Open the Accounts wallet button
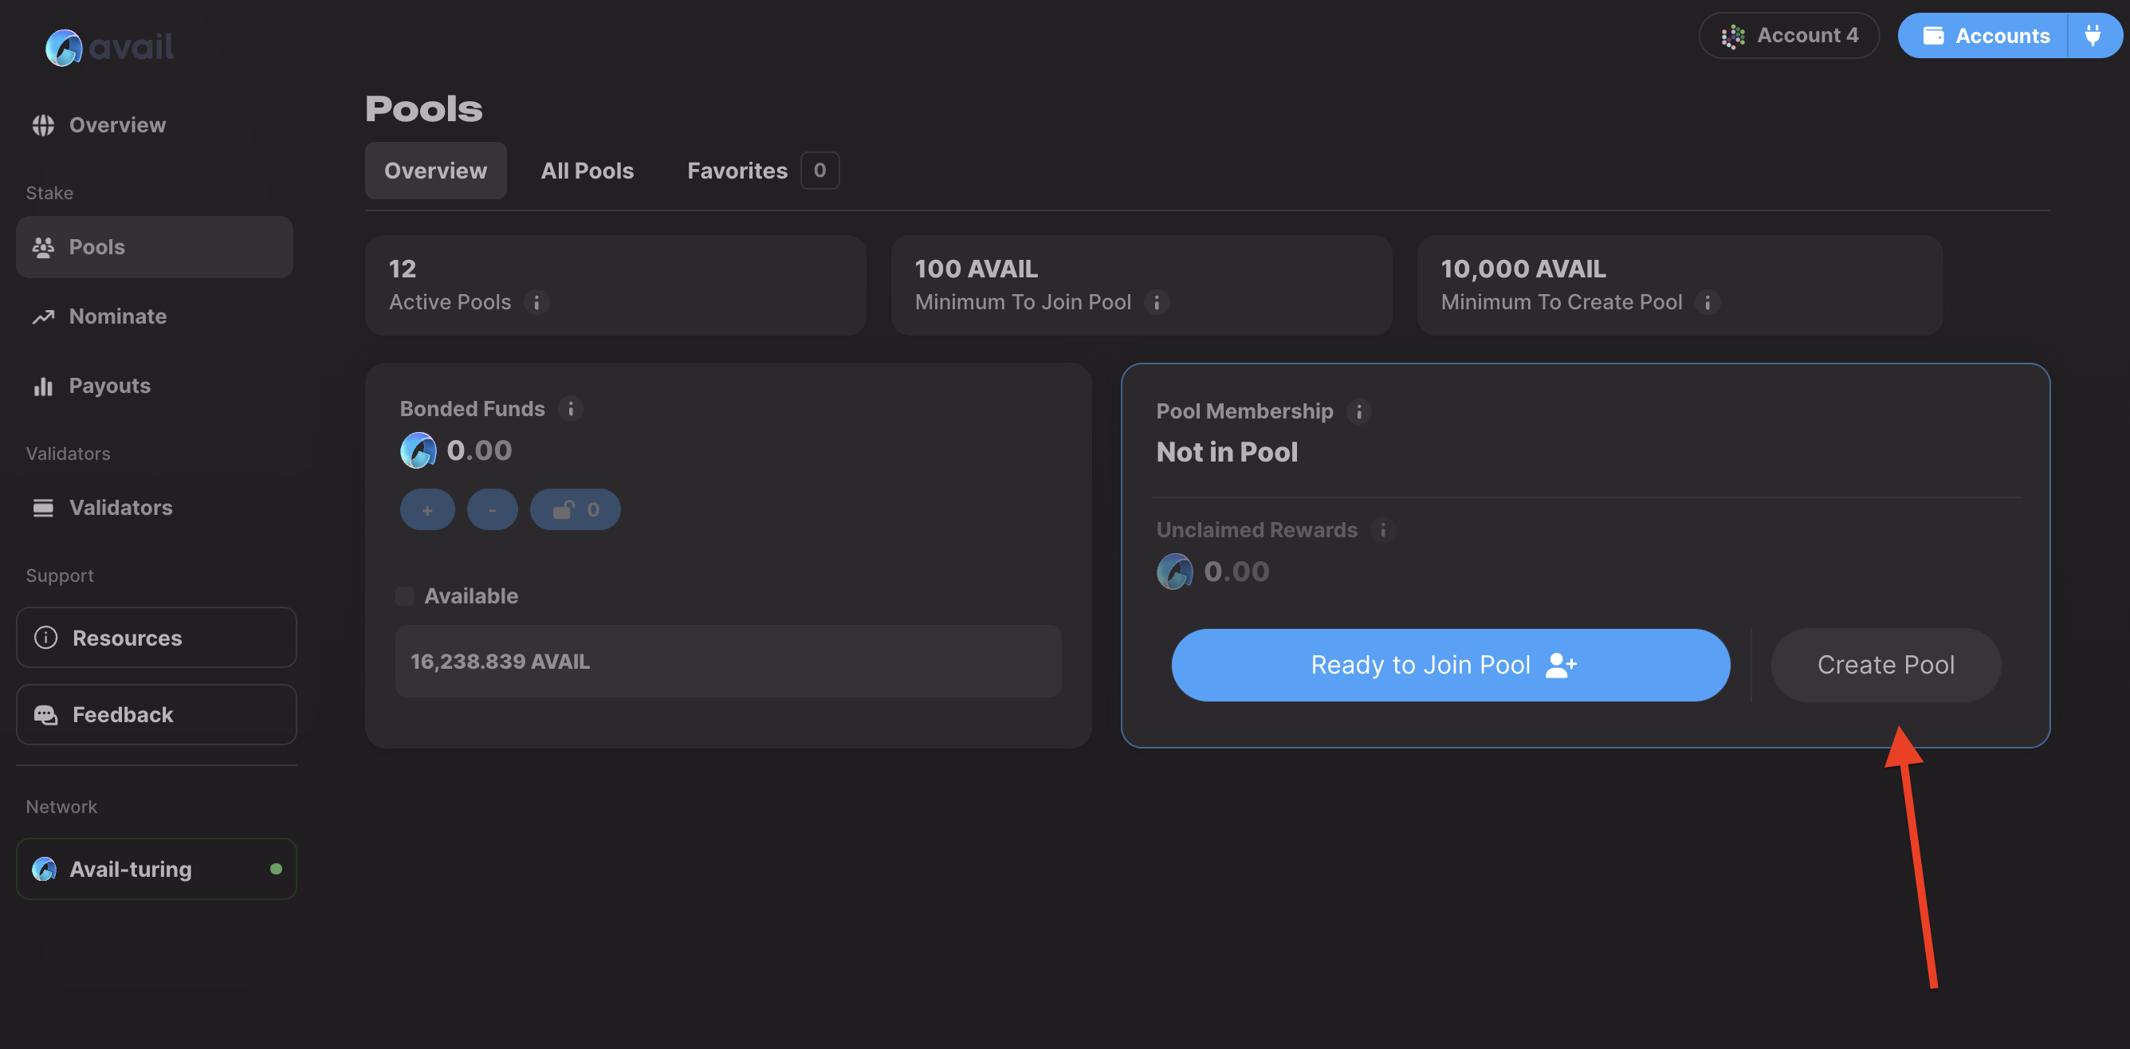The width and height of the screenshot is (2130, 1049). (1984, 36)
